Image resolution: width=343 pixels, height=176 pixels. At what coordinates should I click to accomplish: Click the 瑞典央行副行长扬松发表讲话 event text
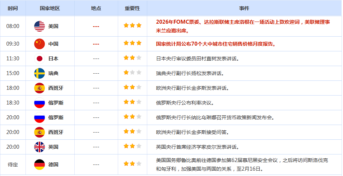[x=190, y=73]
